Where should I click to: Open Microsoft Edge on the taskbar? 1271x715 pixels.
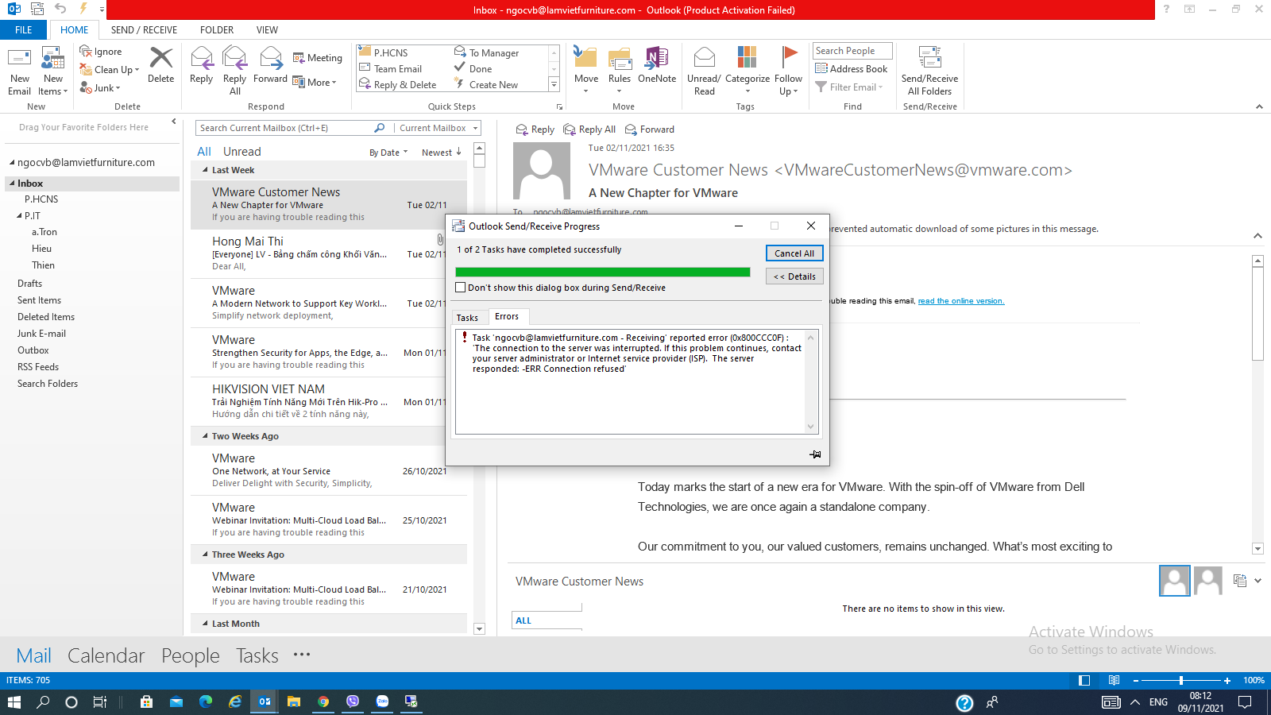coord(206,701)
